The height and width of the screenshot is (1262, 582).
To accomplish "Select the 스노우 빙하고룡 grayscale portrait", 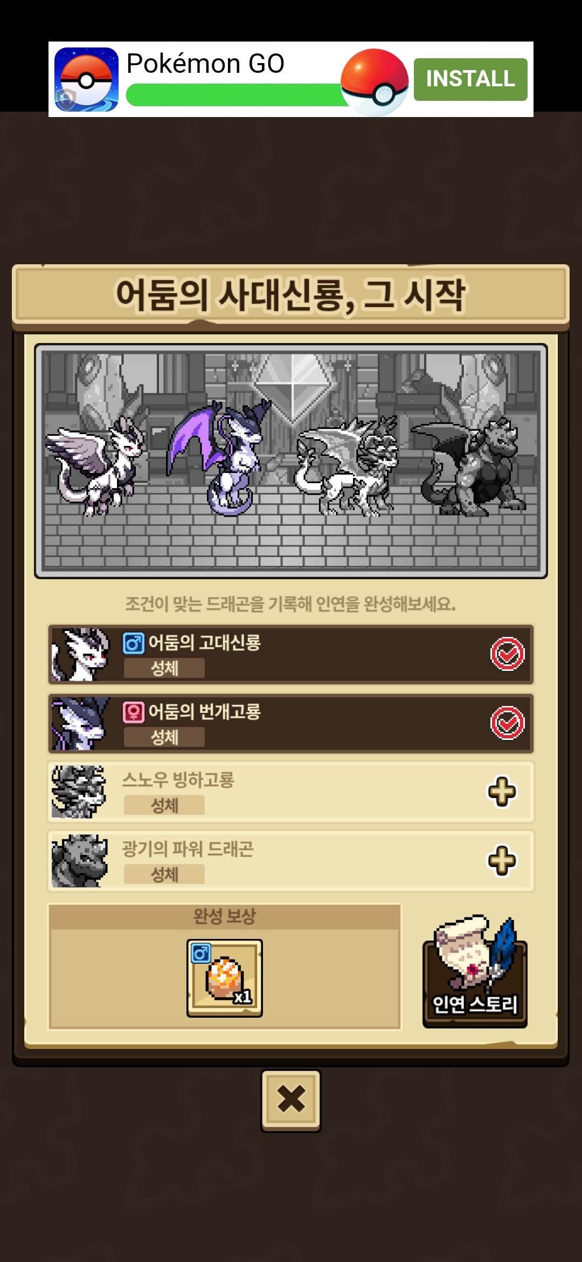I will point(79,792).
